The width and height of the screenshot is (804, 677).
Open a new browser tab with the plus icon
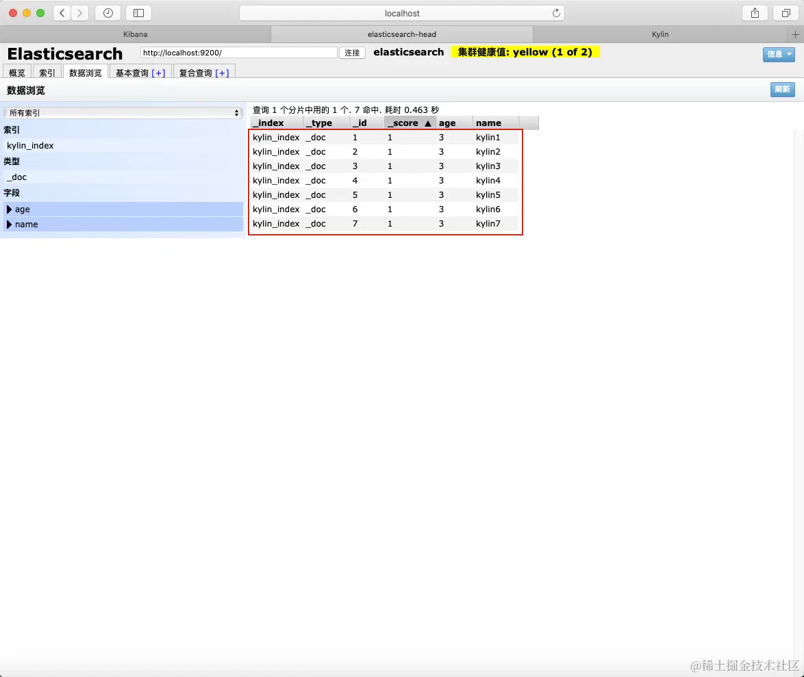[796, 34]
